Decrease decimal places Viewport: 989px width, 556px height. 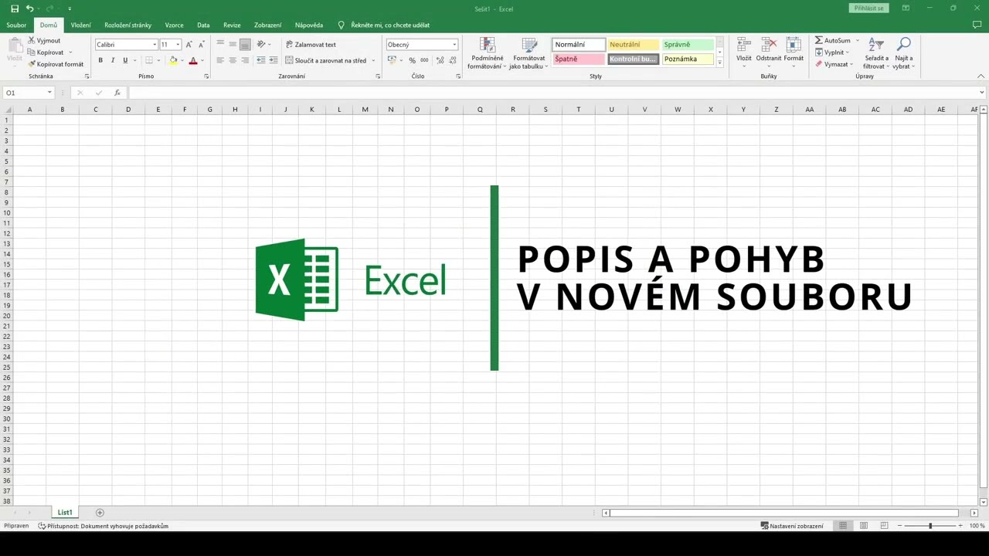click(x=453, y=60)
